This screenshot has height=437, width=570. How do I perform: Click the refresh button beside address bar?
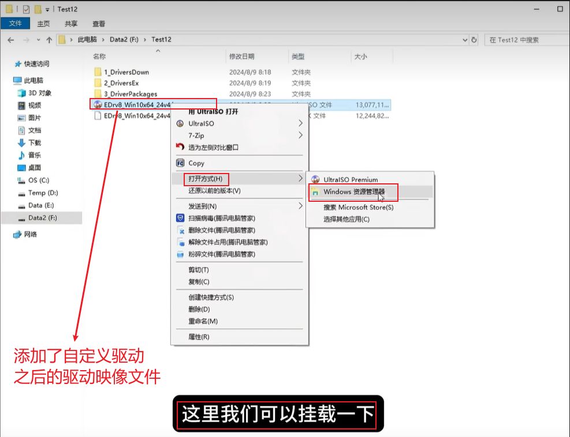point(474,40)
